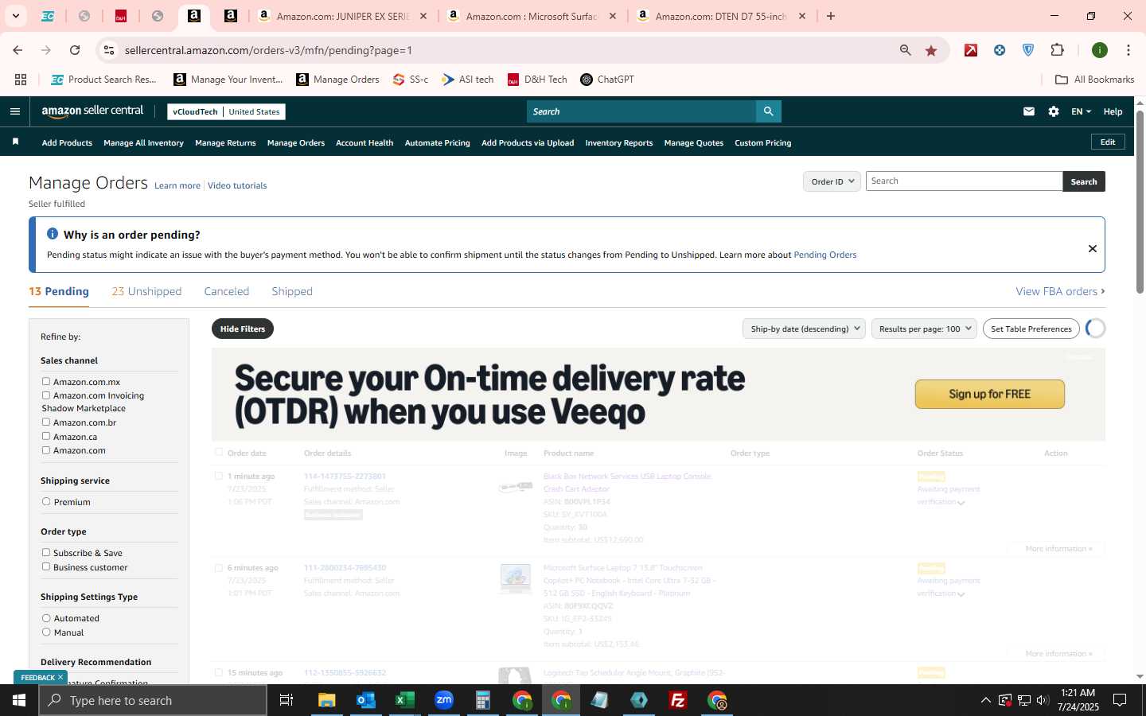Open the Seller Central hamburger menu

coord(14,111)
